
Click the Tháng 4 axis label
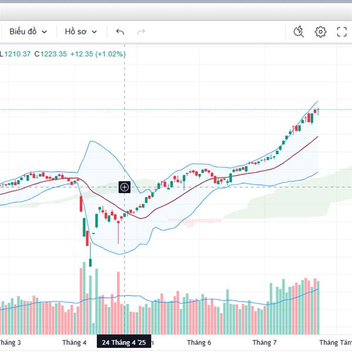pos(75,343)
